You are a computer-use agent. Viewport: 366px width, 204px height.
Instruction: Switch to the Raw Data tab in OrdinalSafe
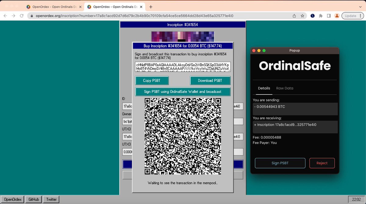(285, 88)
